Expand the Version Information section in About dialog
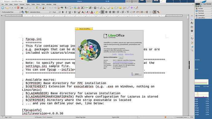The image size is (212, 119). (121, 57)
